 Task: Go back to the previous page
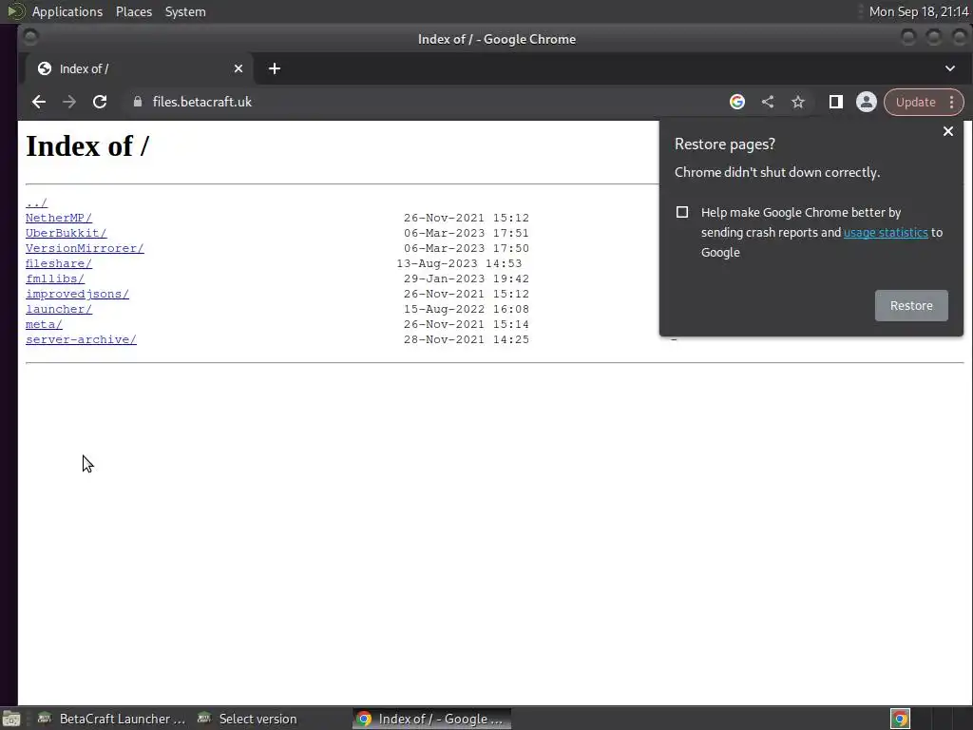(x=38, y=102)
